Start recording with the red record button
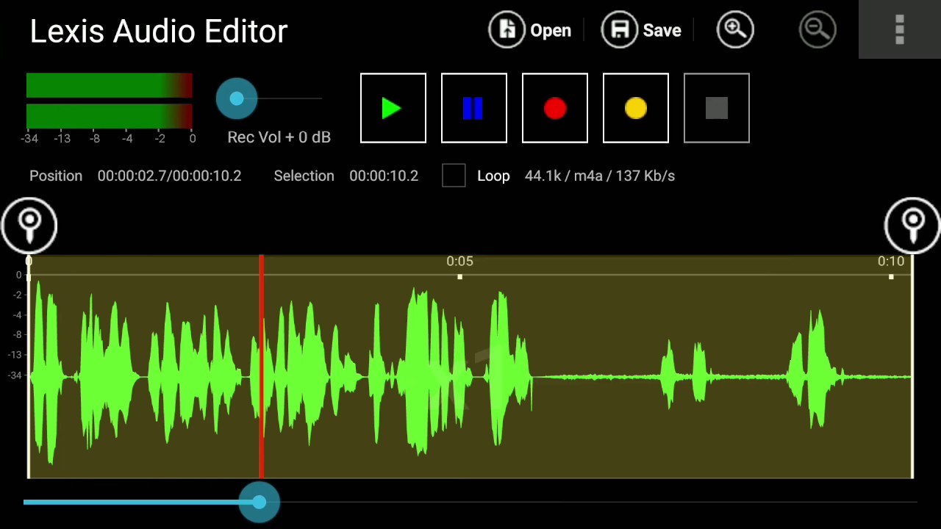The height and width of the screenshot is (529, 941). coord(554,108)
